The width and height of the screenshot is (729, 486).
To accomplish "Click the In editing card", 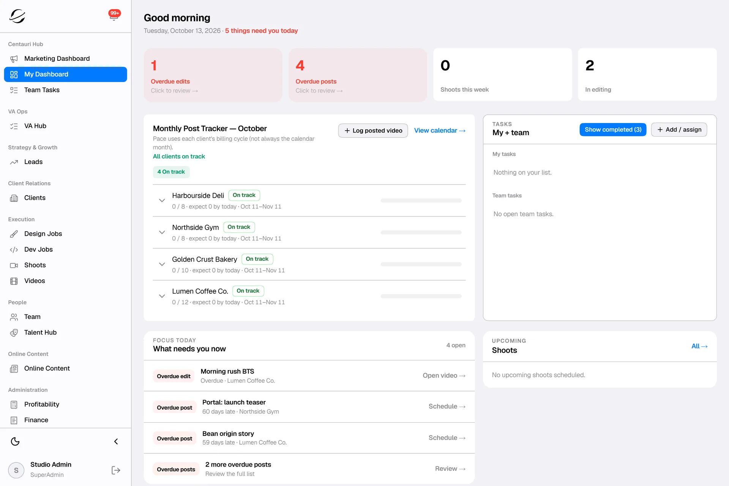I will (x=647, y=74).
